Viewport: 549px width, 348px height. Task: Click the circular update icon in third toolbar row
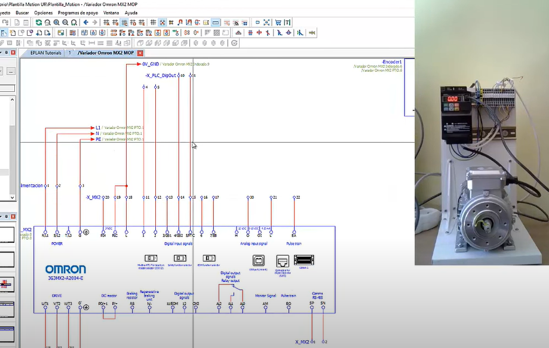(235, 43)
